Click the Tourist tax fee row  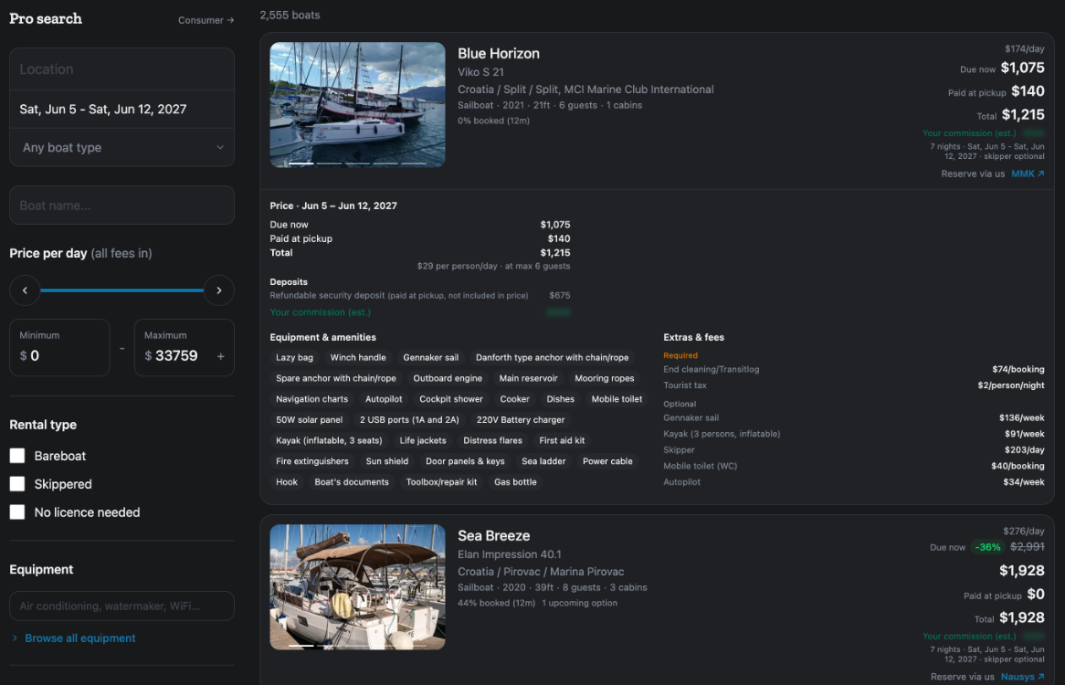pos(854,385)
